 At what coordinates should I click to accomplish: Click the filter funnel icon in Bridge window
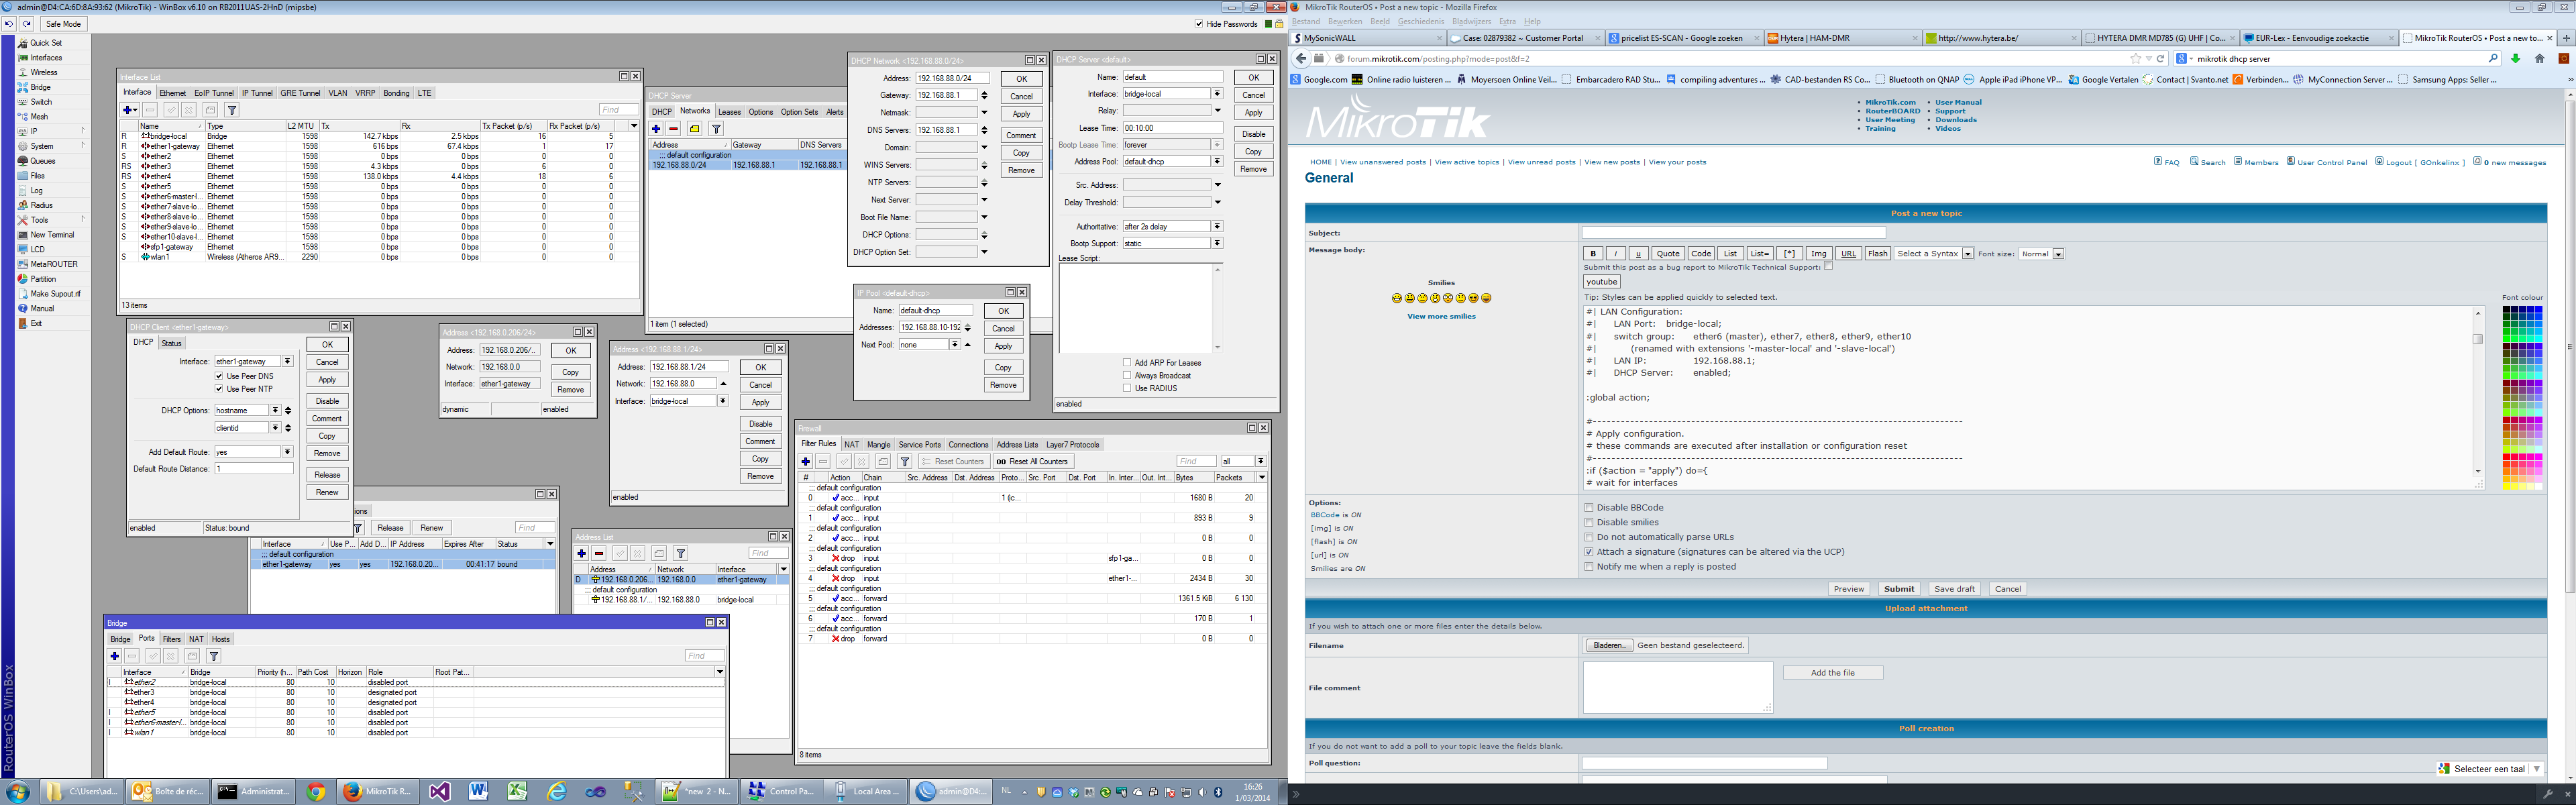point(214,656)
